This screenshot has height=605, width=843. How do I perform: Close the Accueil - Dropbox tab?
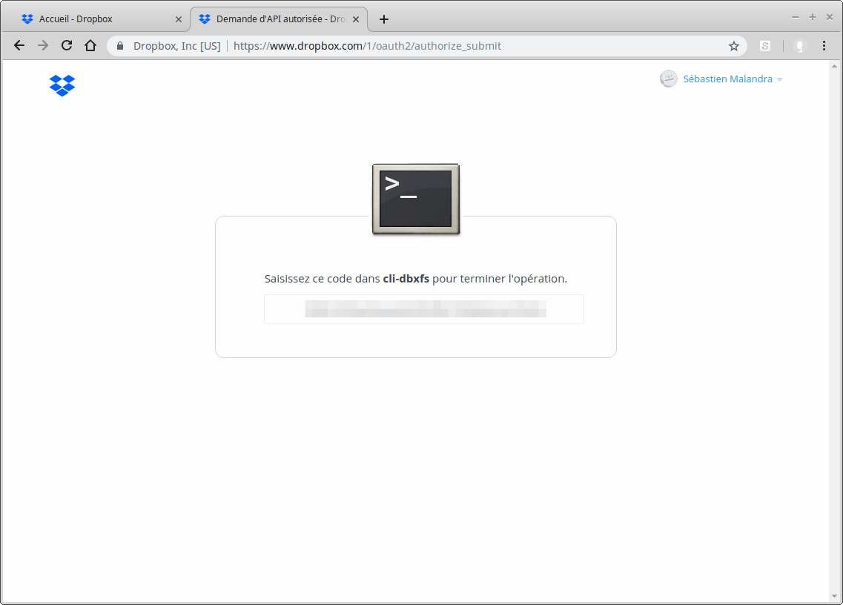click(x=178, y=19)
